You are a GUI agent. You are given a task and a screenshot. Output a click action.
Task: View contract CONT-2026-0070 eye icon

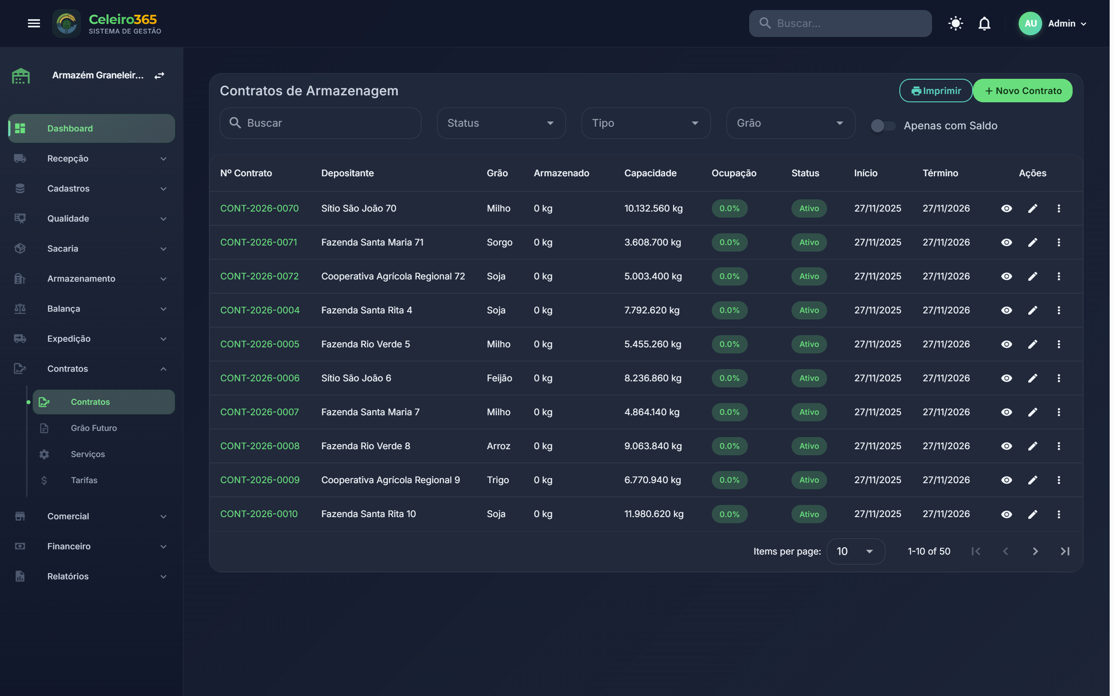(1006, 208)
